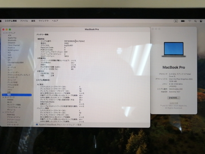Select the highlighted 電源 sidebar item

coord(17,95)
